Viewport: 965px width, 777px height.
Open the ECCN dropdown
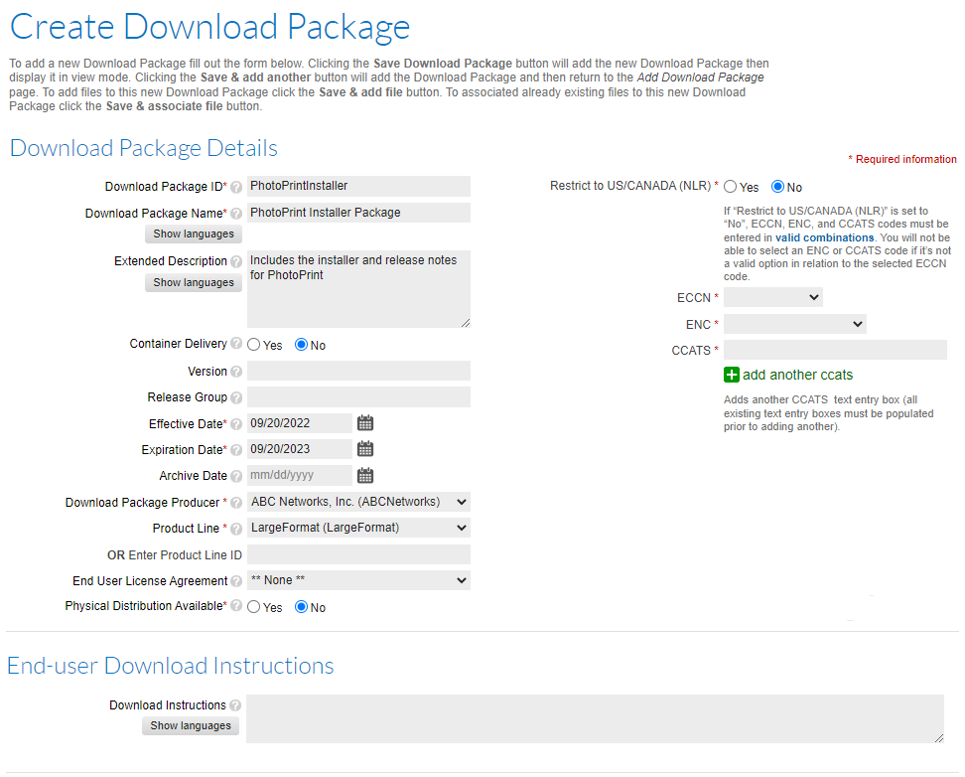773,297
